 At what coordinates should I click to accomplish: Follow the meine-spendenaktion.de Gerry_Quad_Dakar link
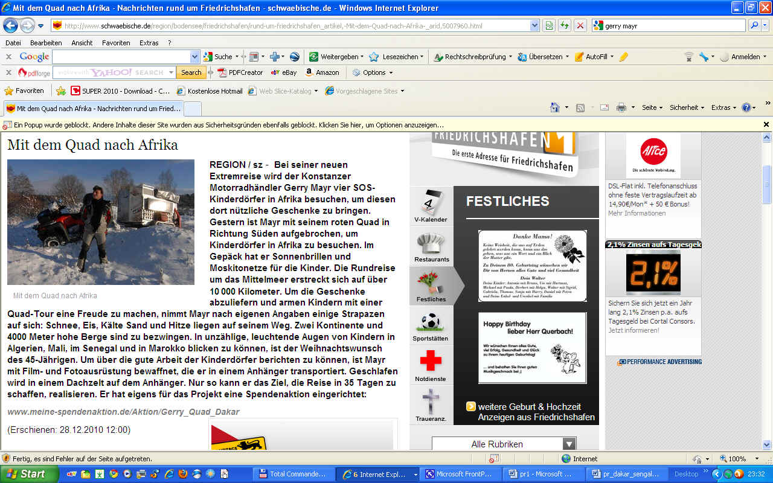[x=124, y=412]
